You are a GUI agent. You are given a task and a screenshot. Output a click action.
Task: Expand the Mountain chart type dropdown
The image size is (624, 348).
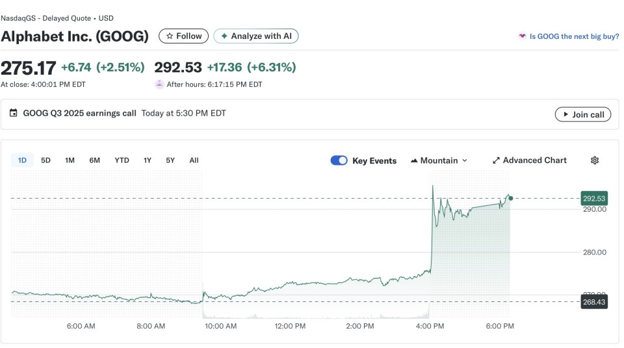[439, 160]
